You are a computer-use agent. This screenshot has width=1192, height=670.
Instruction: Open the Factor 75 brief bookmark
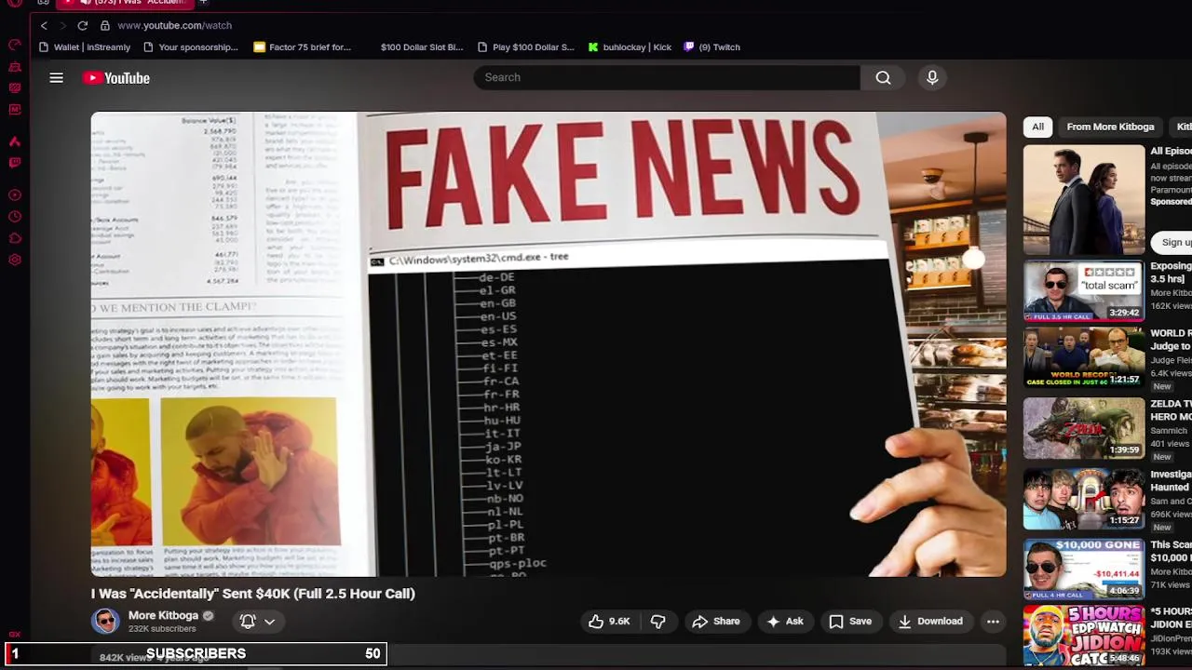click(302, 47)
